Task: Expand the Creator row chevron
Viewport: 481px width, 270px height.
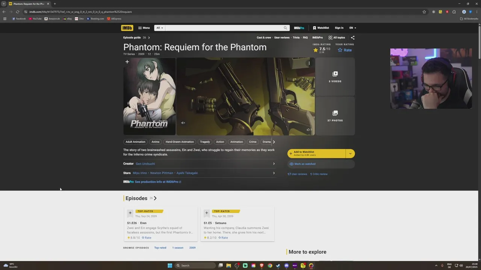Action: tap(274, 164)
